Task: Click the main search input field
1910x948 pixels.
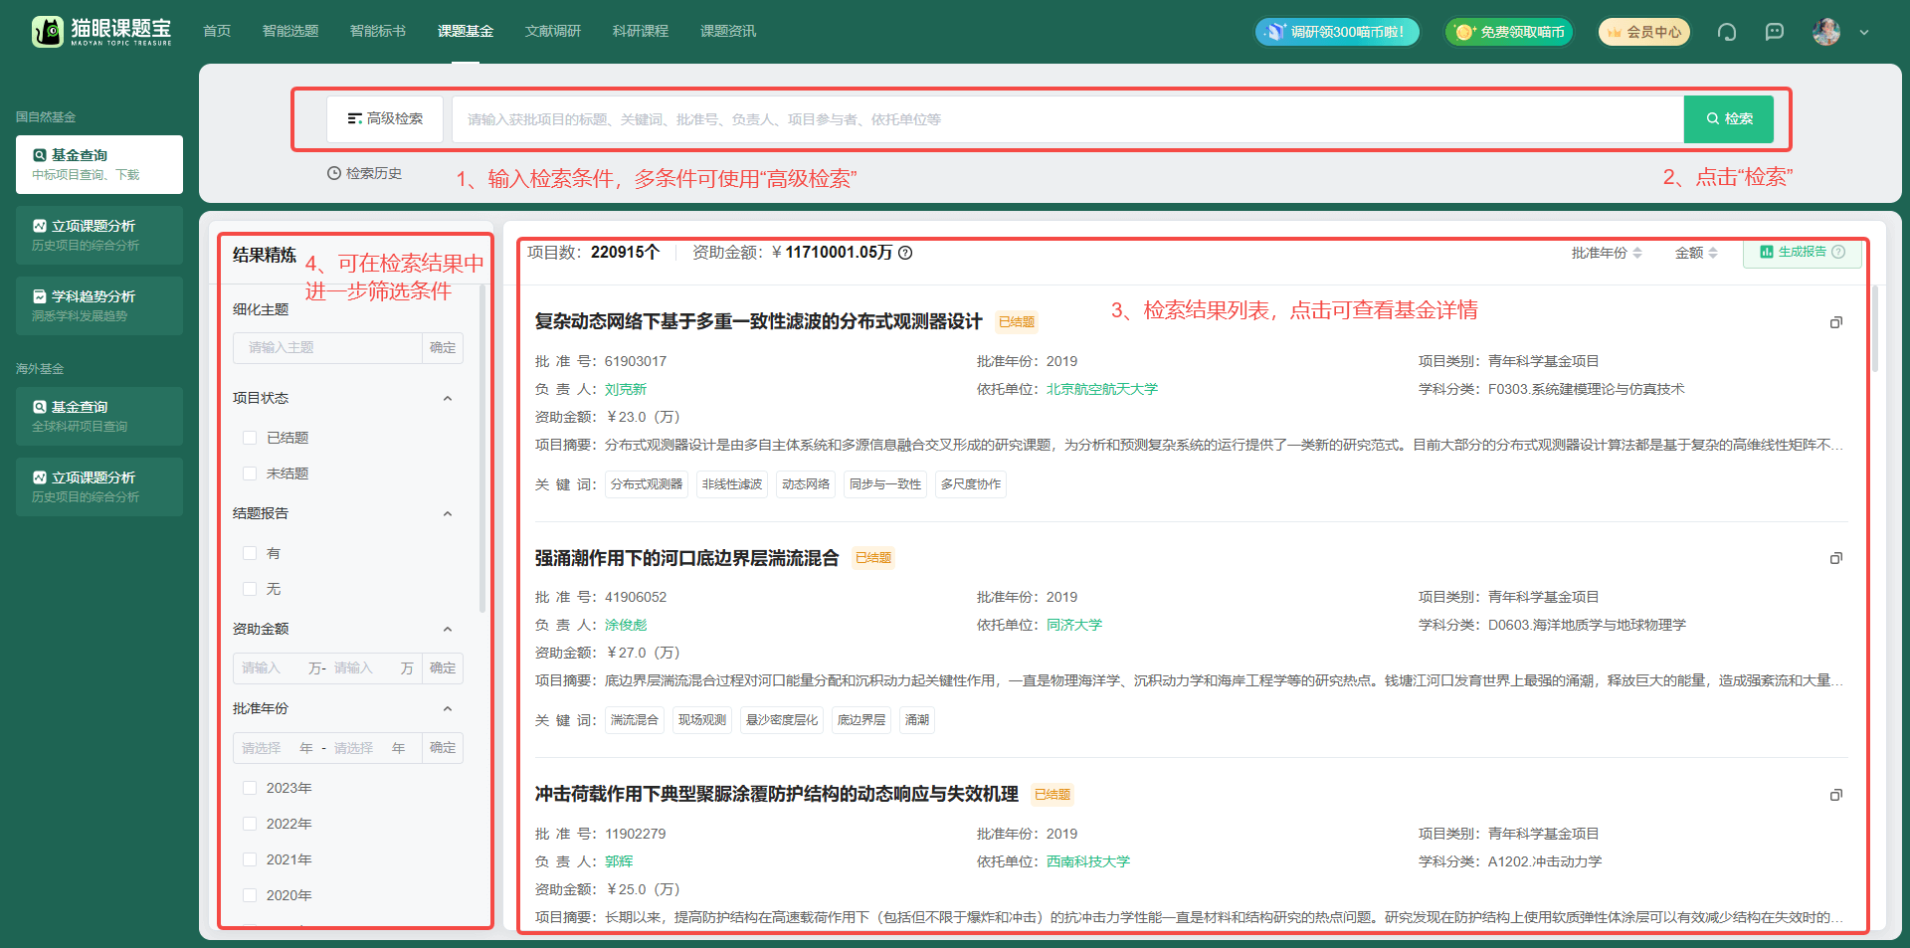Action: 1068,119
